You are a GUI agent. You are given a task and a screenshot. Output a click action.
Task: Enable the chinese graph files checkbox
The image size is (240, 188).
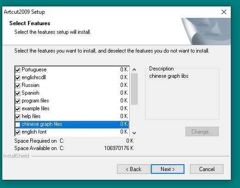coord(18,124)
